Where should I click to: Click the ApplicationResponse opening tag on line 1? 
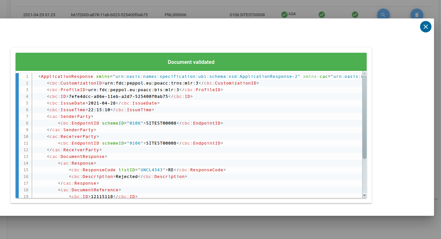(x=66, y=77)
